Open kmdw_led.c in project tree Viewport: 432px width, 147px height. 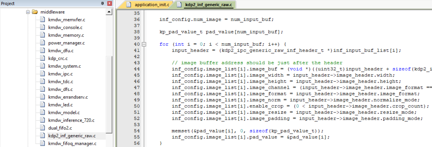pyautogui.click(x=61, y=105)
